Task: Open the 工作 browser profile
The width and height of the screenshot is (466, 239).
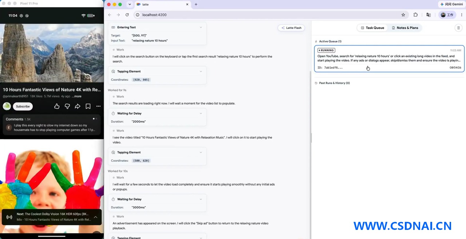Action: (x=447, y=15)
